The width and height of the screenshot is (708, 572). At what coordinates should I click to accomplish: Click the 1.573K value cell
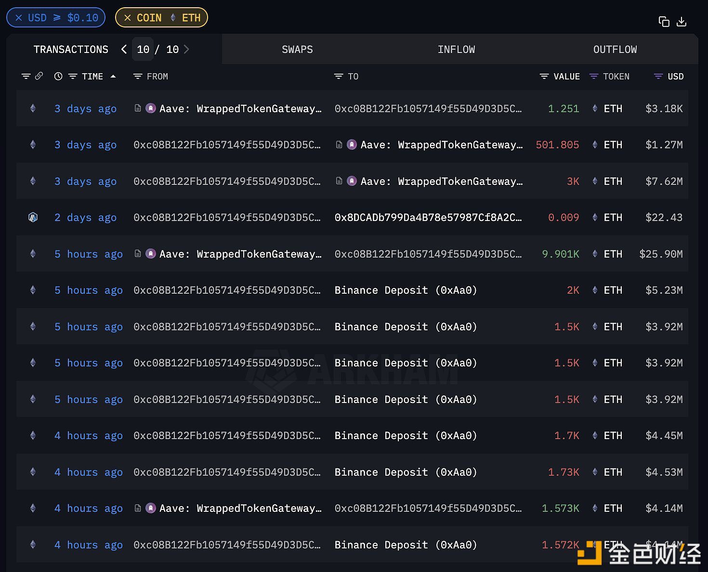click(x=561, y=508)
